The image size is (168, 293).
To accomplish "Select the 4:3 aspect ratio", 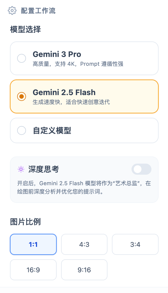I will pos(84,244).
